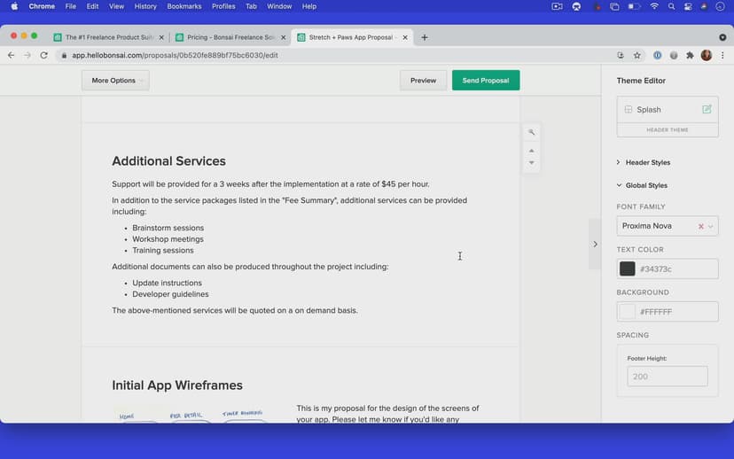This screenshot has width=734, height=459.
Task: Click the magnifier zoom icon beside the document
Action: click(532, 132)
